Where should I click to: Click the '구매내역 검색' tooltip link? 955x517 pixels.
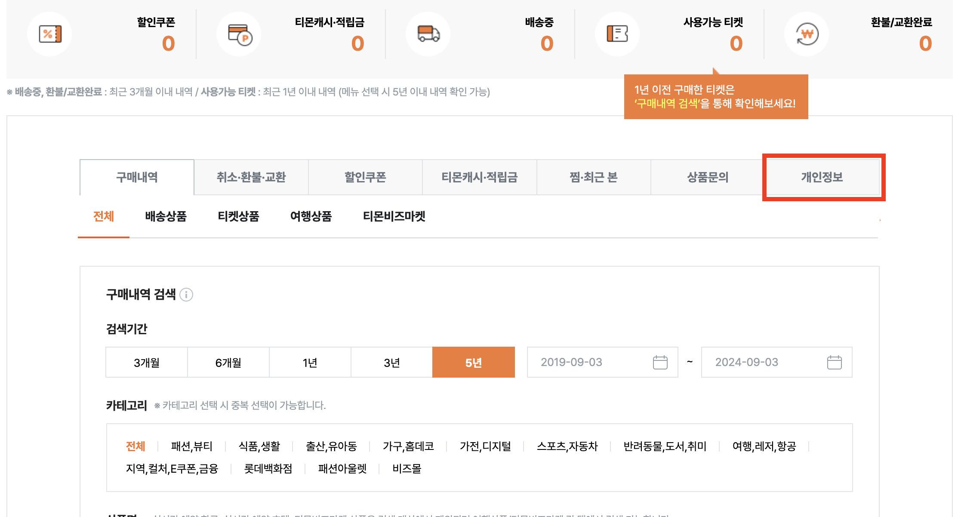point(668,102)
